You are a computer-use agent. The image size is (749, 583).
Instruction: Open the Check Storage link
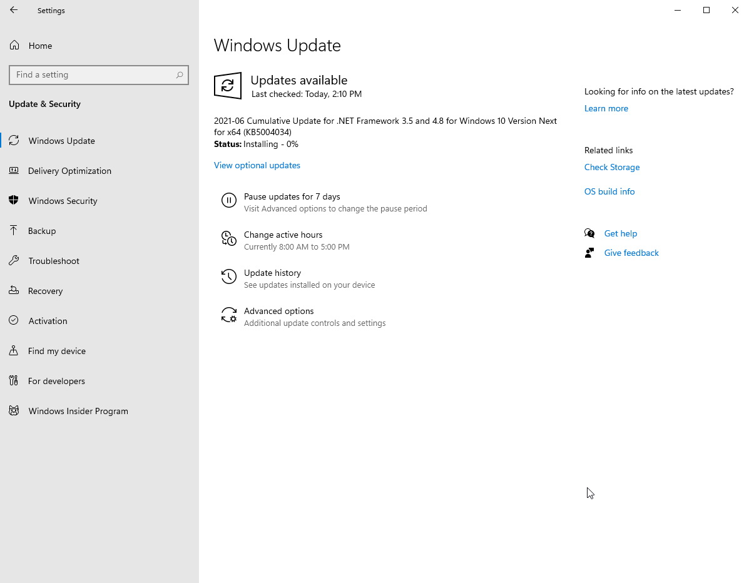[x=611, y=167]
